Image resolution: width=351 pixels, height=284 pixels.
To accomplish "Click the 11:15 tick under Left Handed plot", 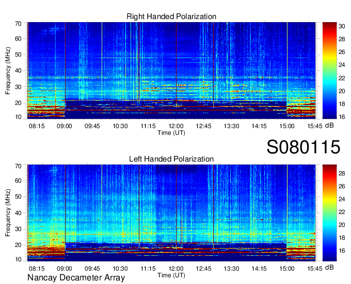I will click(x=148, y=269).
